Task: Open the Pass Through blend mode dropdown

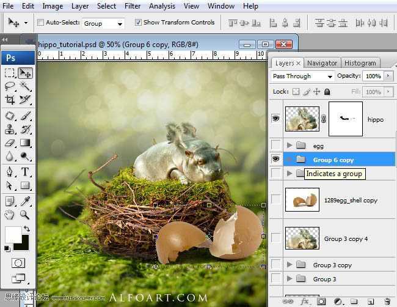Action: (x=302, y=76)
